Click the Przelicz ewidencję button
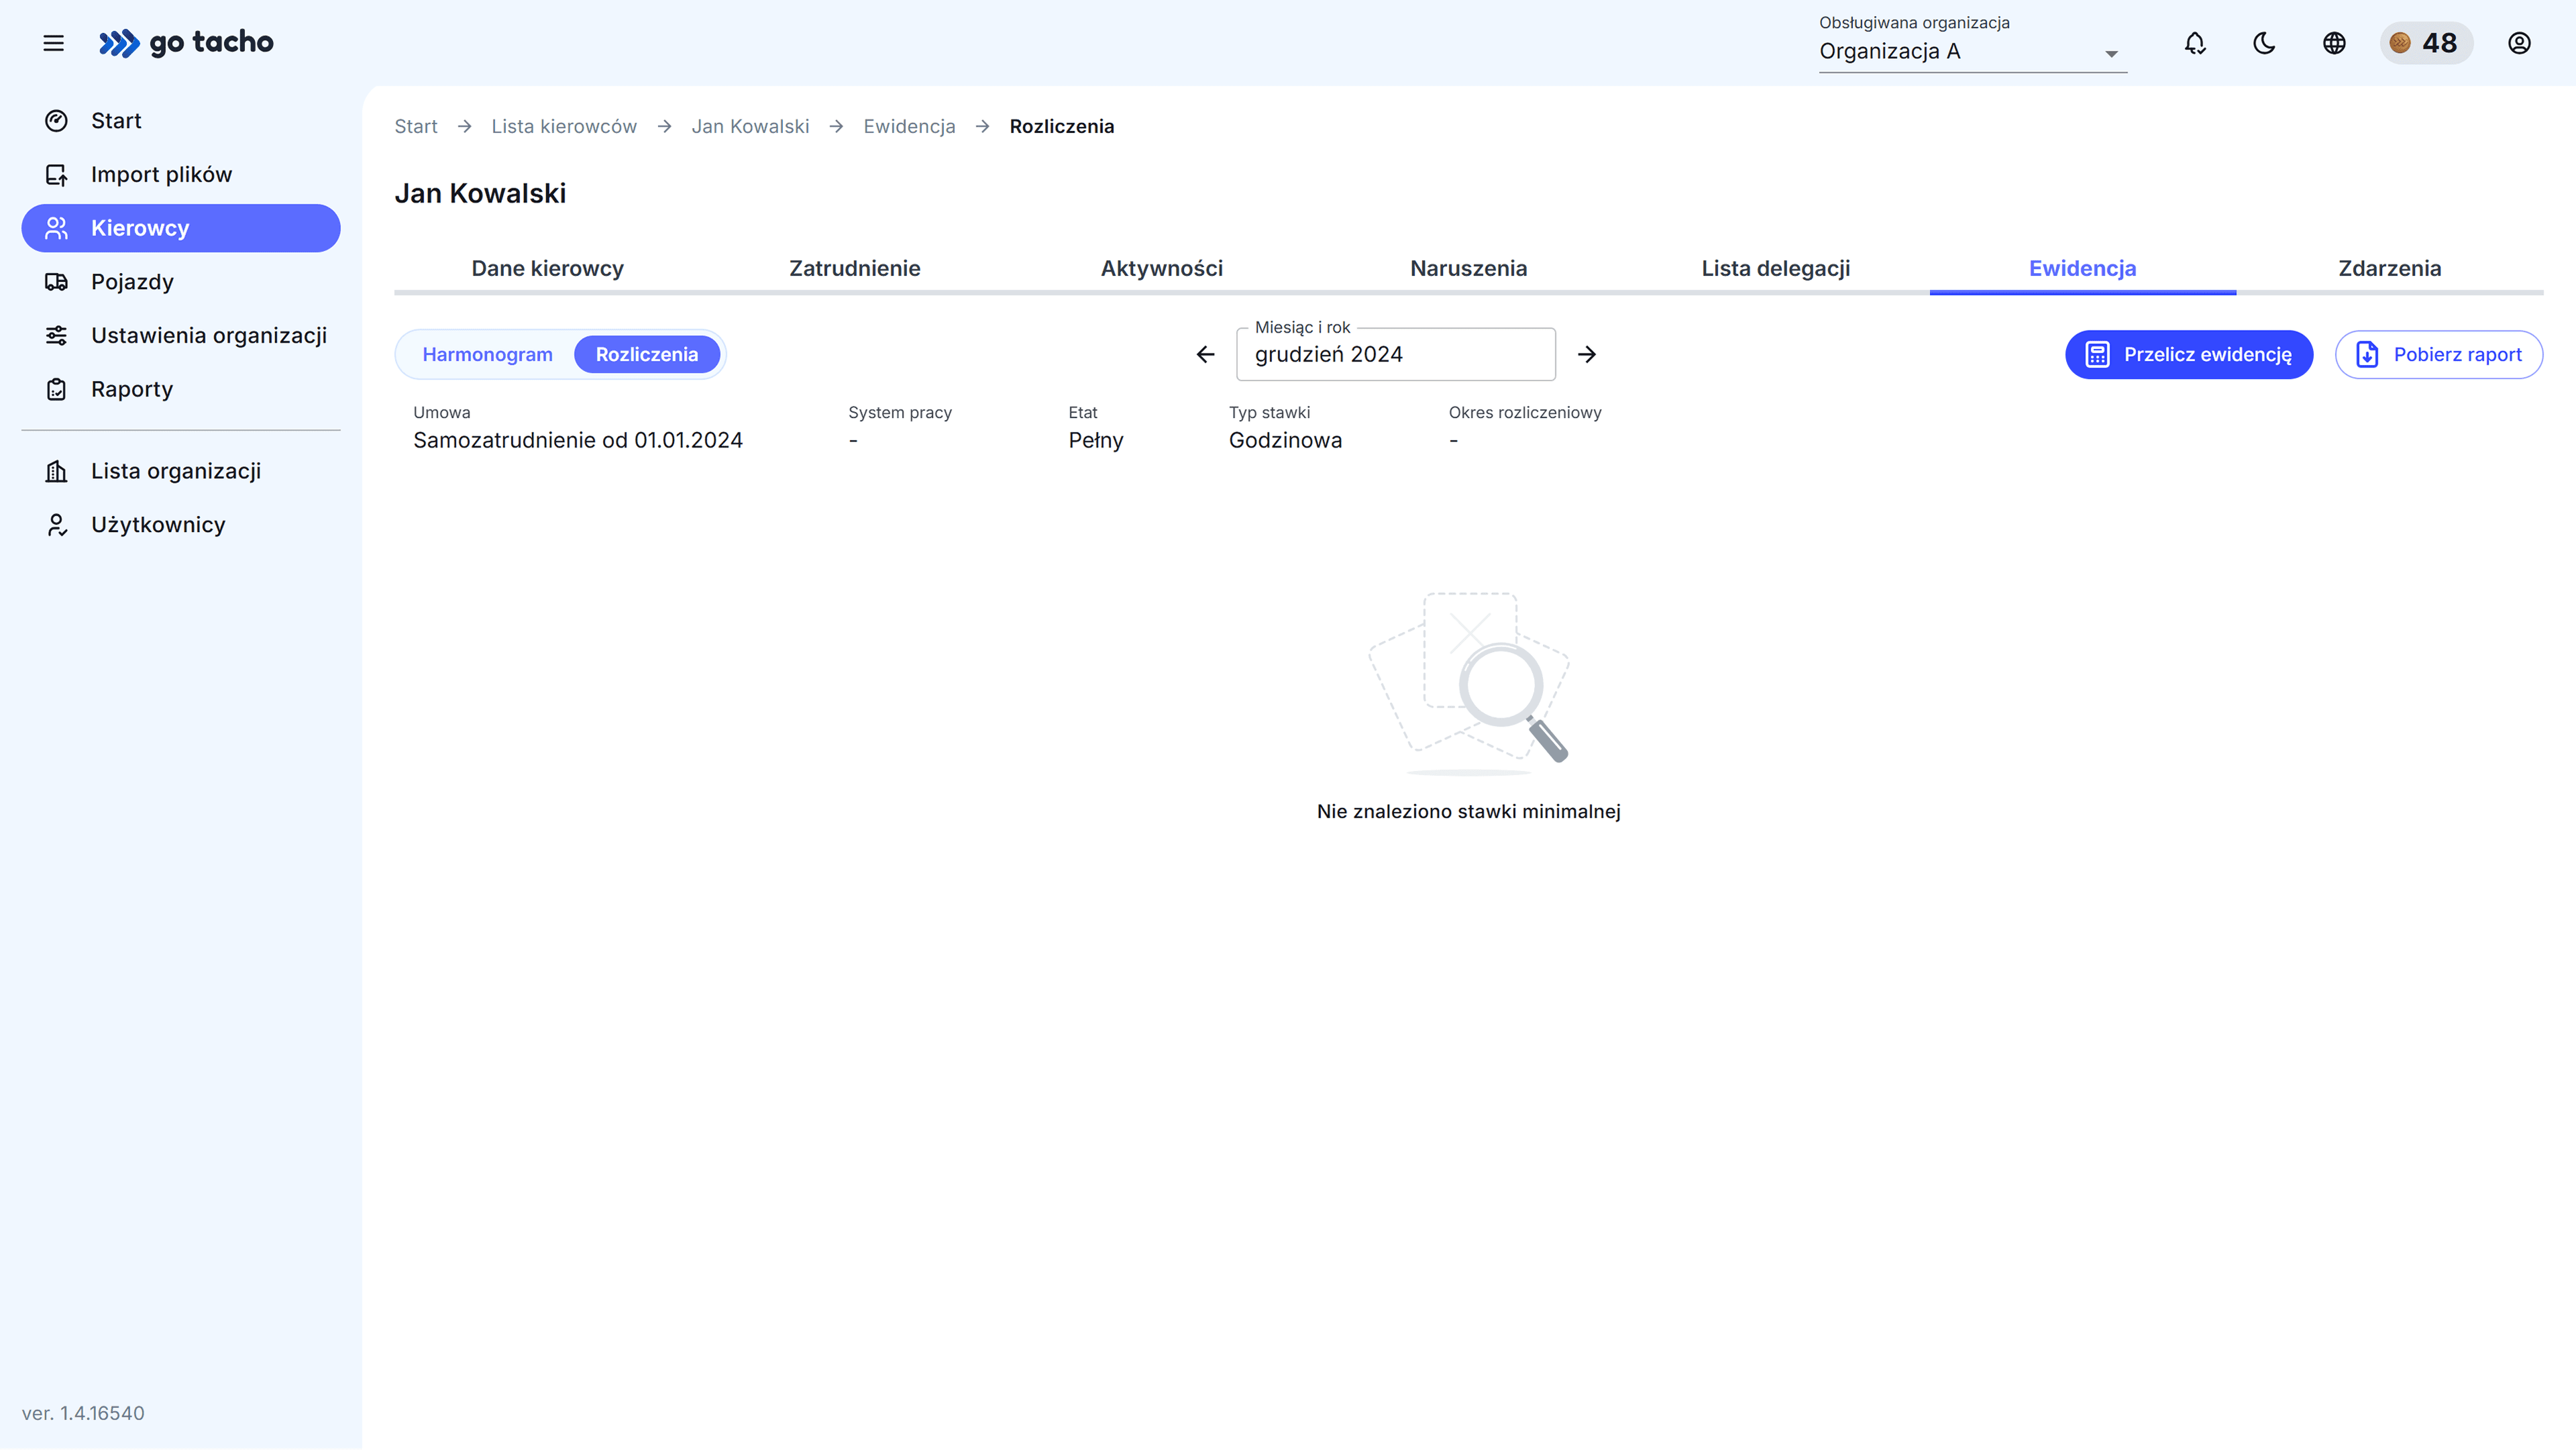The height and width of the screenshot is (1450, 2576). pyautogui.click(x=2189, y=354)
